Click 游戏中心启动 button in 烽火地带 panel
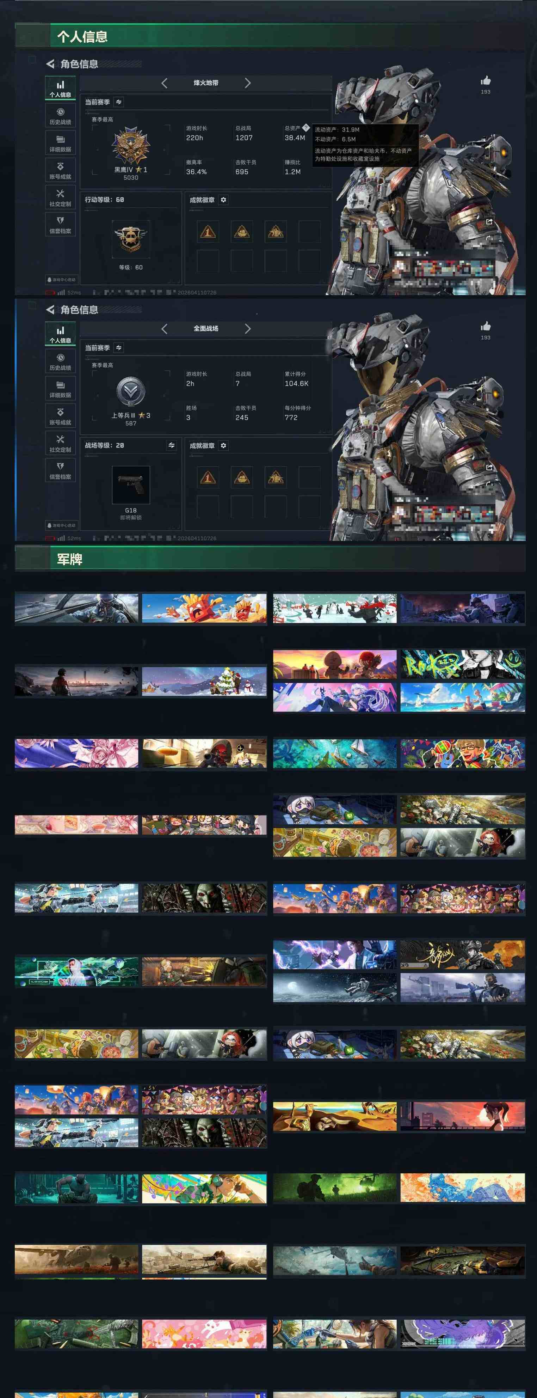 click(61, 280)
